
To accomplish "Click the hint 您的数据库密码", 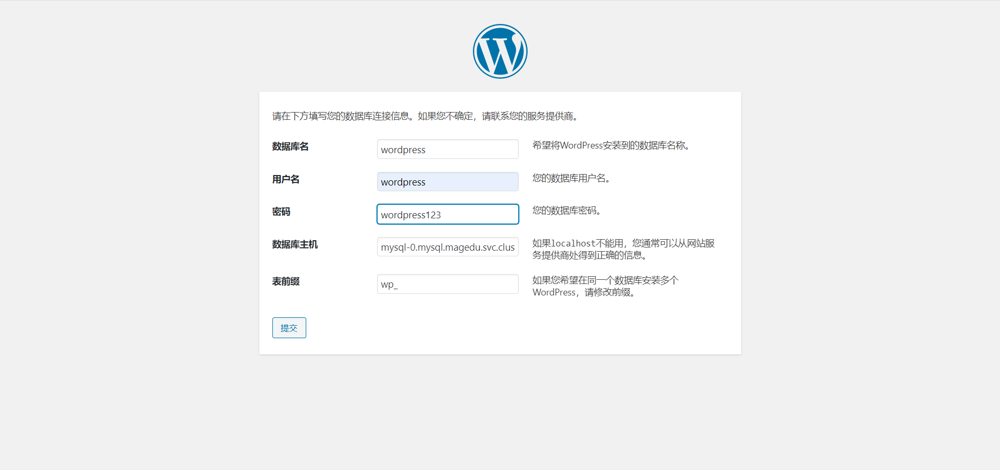I will coord(567,211).
